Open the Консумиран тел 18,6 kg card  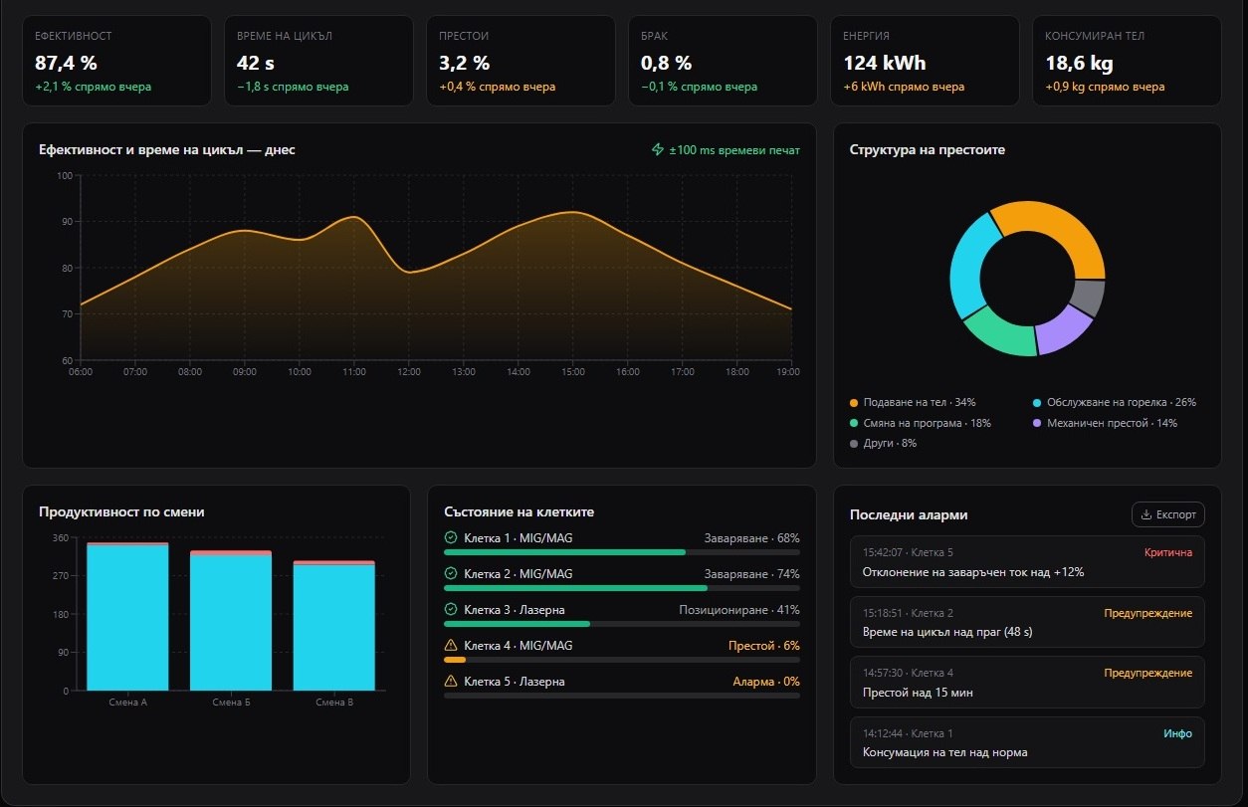(1127, 61)
